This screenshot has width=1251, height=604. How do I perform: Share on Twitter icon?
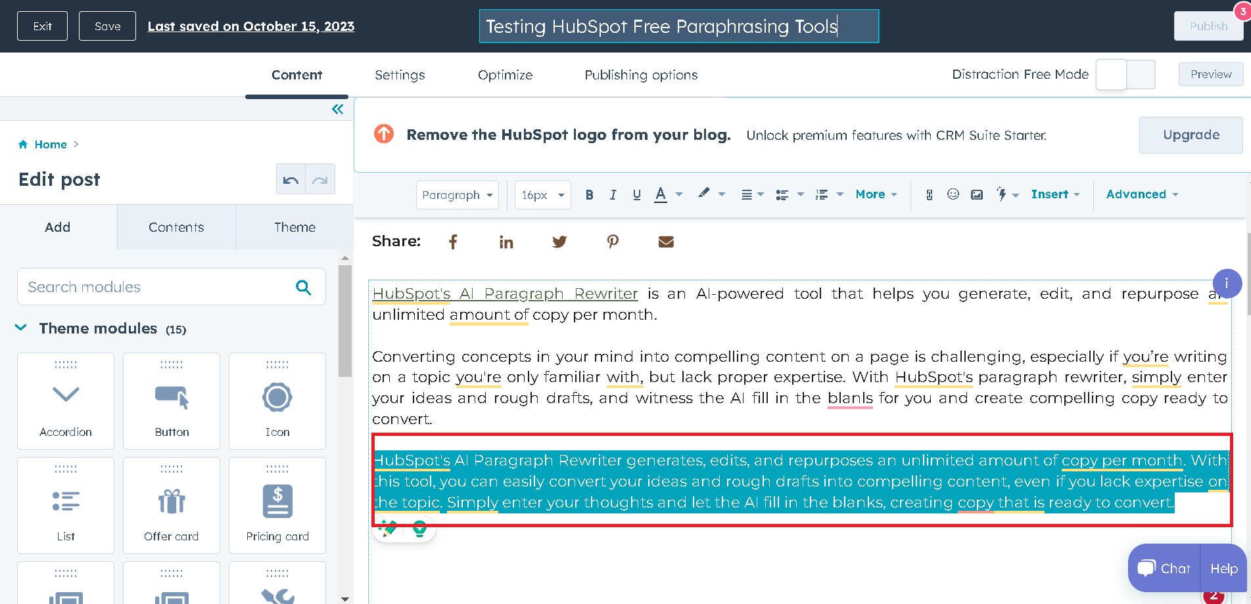(x=559, y=242)
